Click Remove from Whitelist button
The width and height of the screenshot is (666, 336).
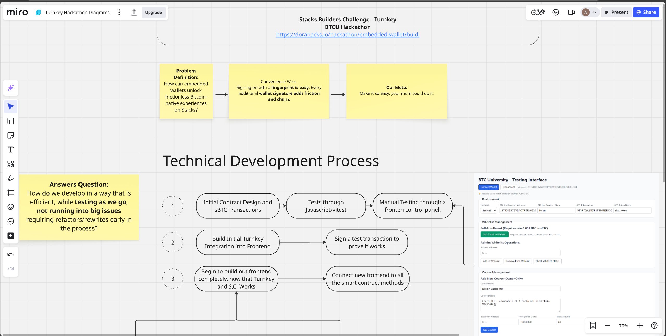517,261
